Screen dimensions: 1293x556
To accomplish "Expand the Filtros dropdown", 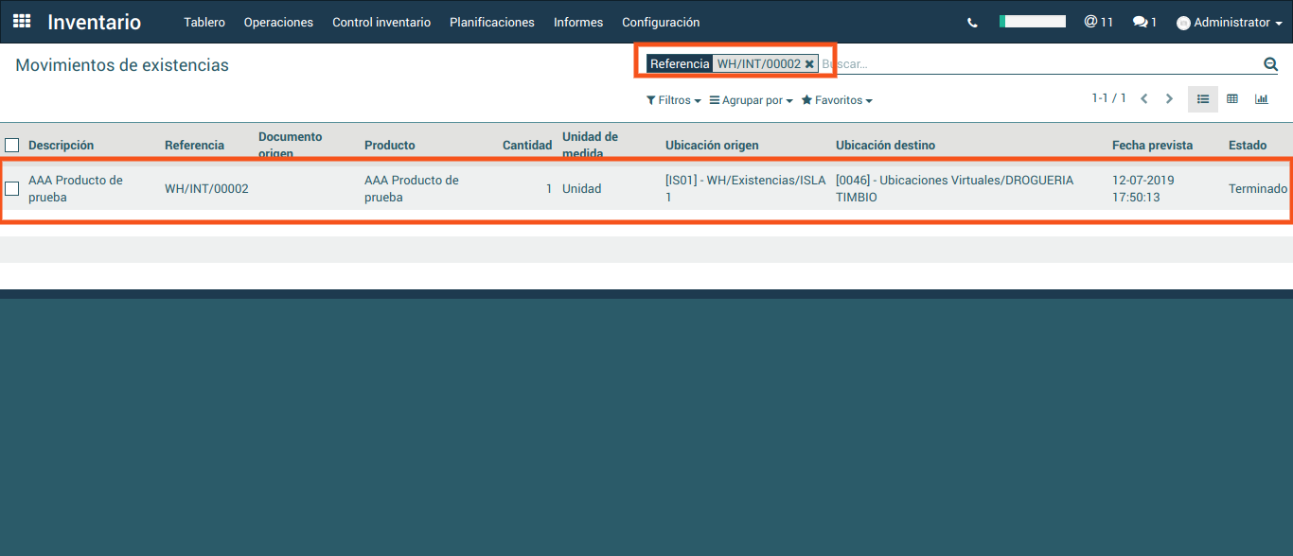I will pyautogui.click(x=673, y=100).
